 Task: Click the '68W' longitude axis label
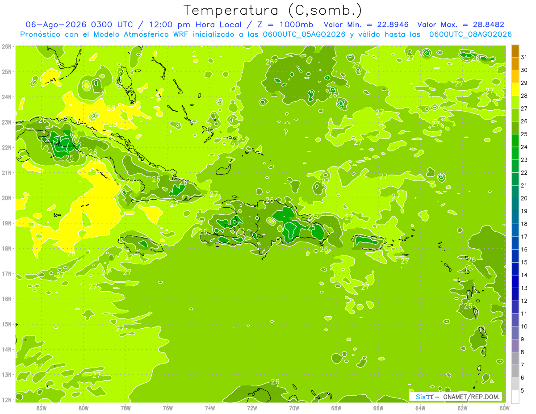coord(336,408)
